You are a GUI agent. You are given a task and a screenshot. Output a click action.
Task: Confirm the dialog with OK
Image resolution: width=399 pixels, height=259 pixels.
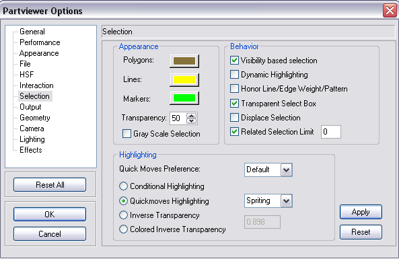(x=50, y=214)
